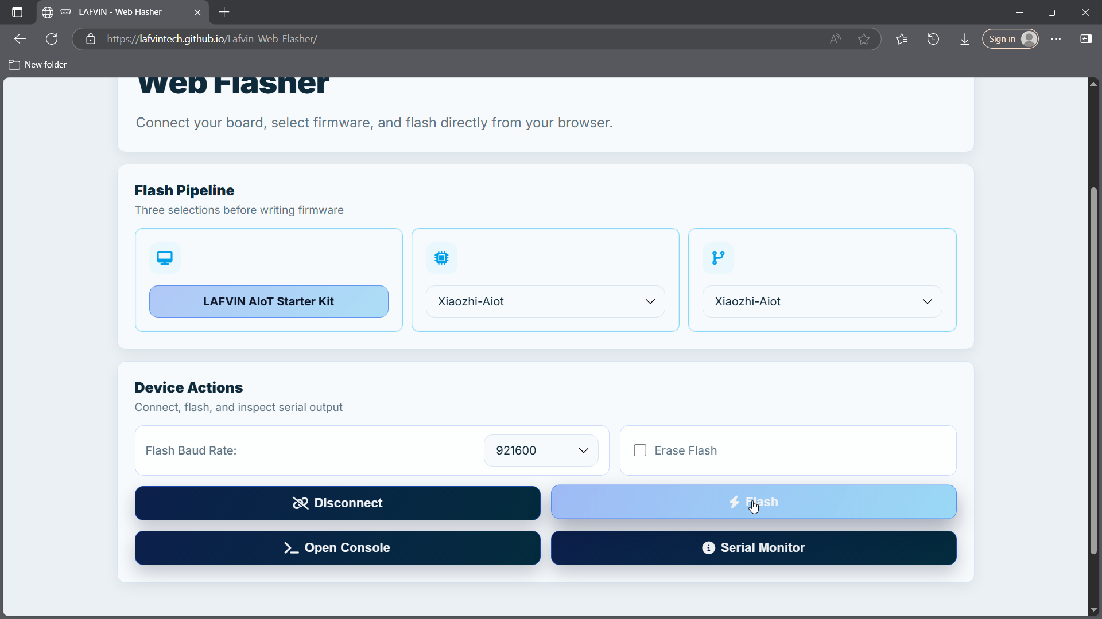This screenshot has height=619, width=1102.
Task: Click 'Connect, flash, and inspect serial output' text
Action: point(238,408)
